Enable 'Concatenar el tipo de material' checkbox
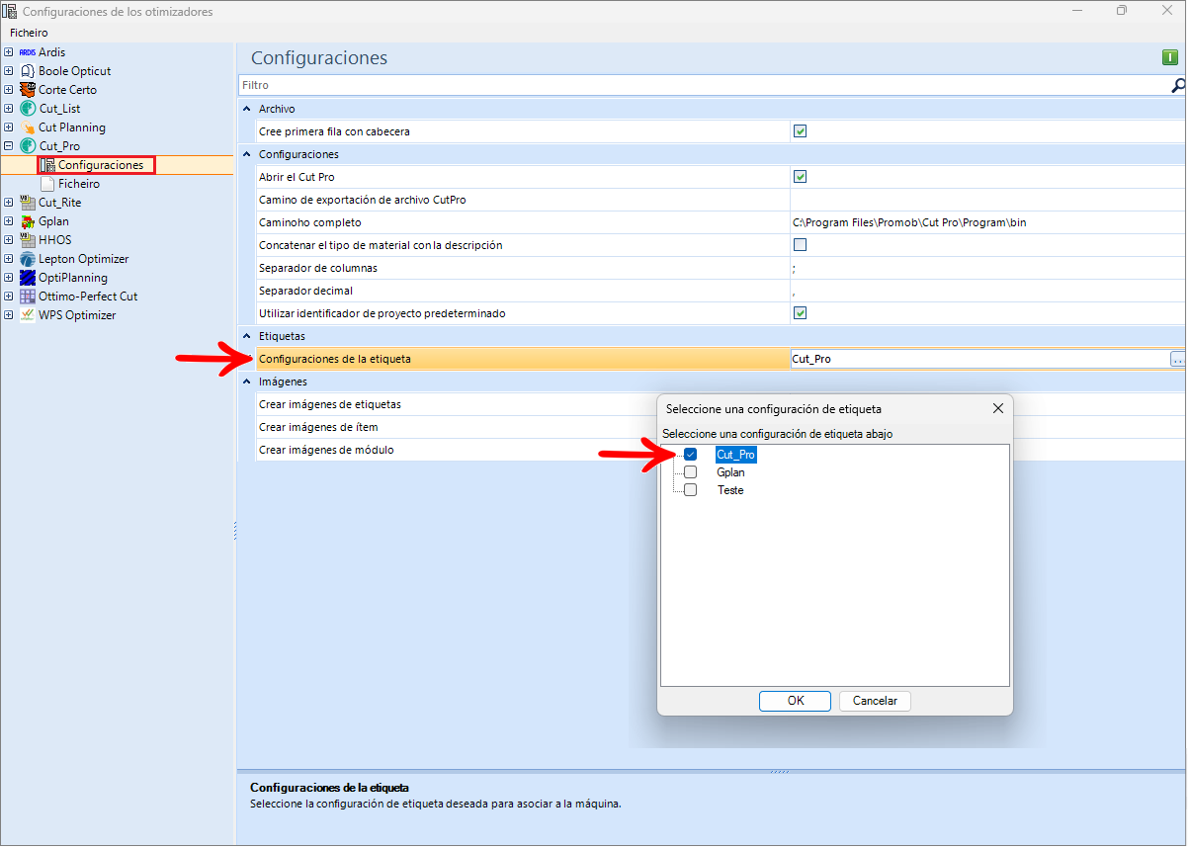1189x849 pixels. 801,245
